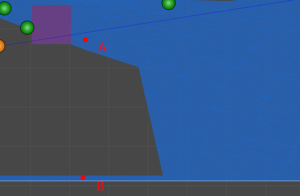Select the green sphere touching the purple square
Viewport: 300px width, 196px height.
(27, 28)
